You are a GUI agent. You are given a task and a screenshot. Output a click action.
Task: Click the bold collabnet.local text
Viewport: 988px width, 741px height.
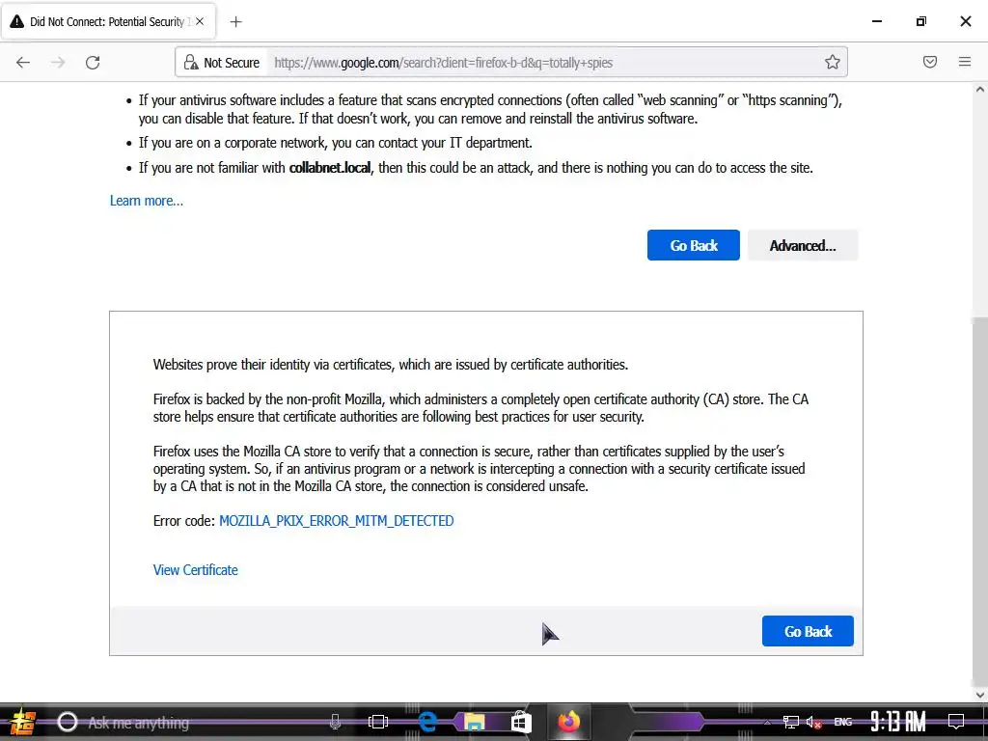click(330, 168)
